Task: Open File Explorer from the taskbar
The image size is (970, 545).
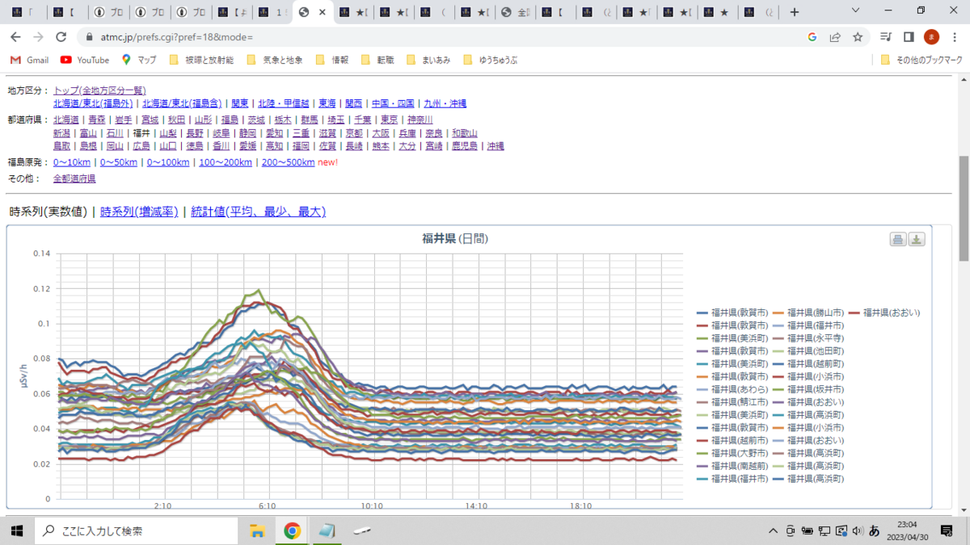Action: point(257,530)
